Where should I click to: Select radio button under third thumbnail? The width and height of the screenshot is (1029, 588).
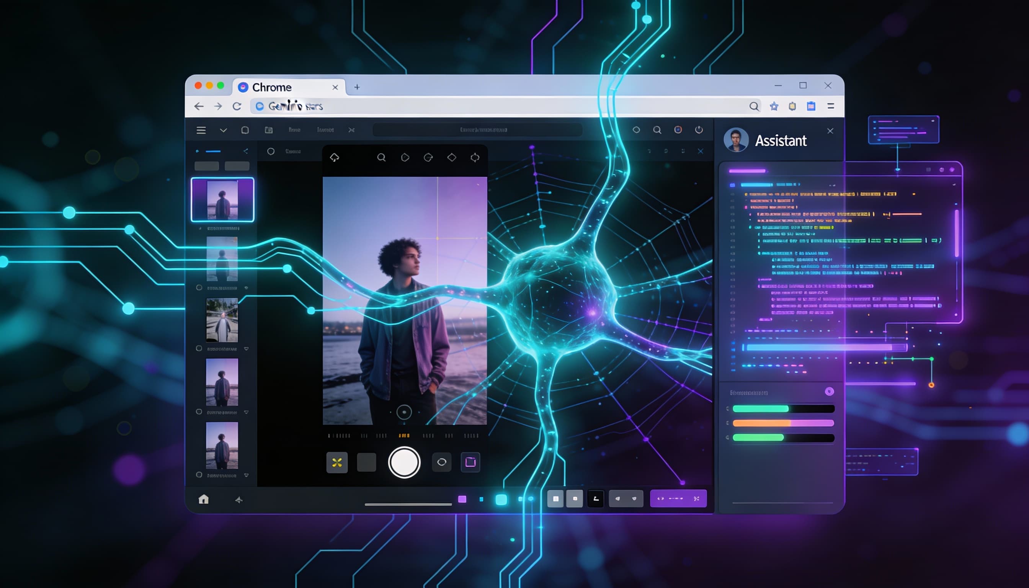pyautogui.click(x=199, y=348)
